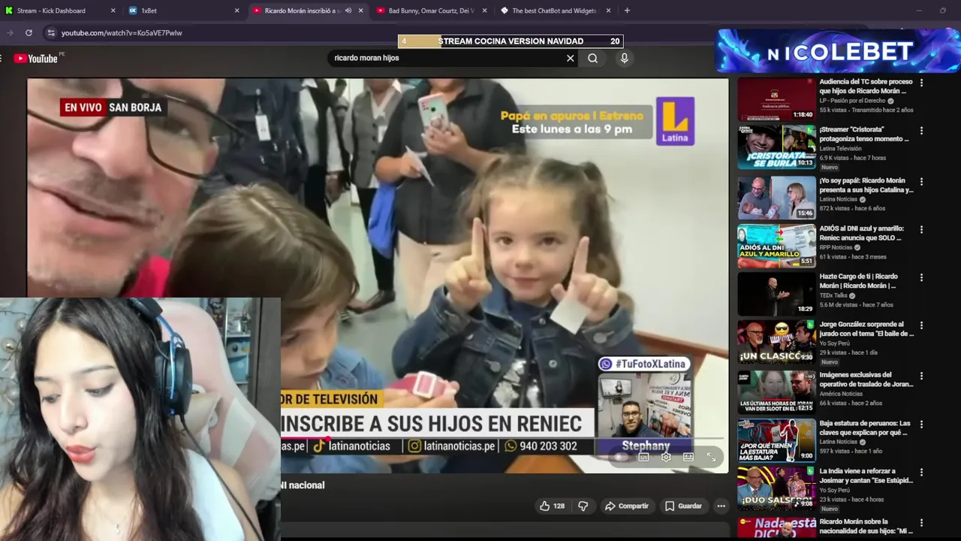Open Por qué tienen estatura thumbnail
The width and height of the screenshot is (961, 541).
click(x=776, y=440)
